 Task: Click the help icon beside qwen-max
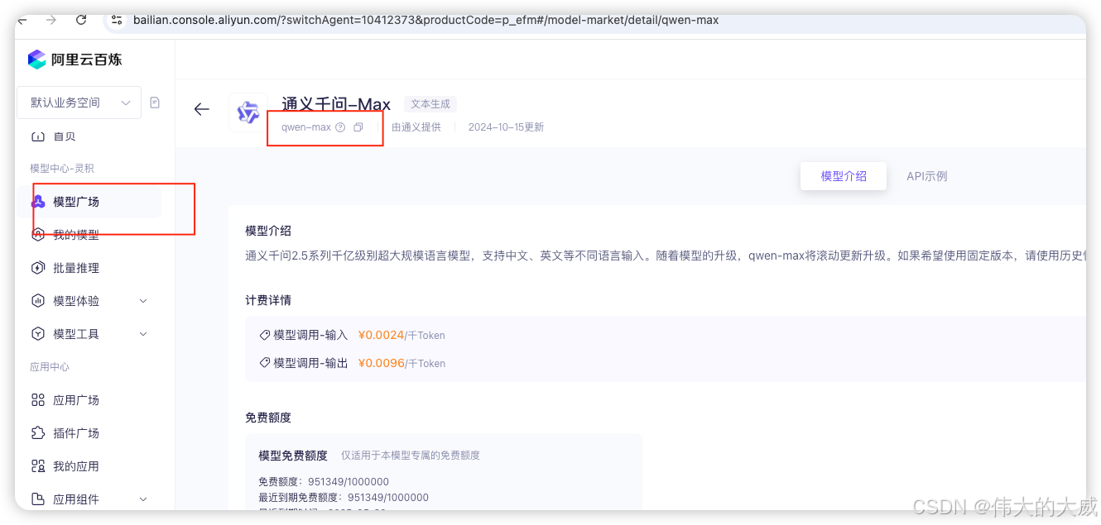point(340,127)
